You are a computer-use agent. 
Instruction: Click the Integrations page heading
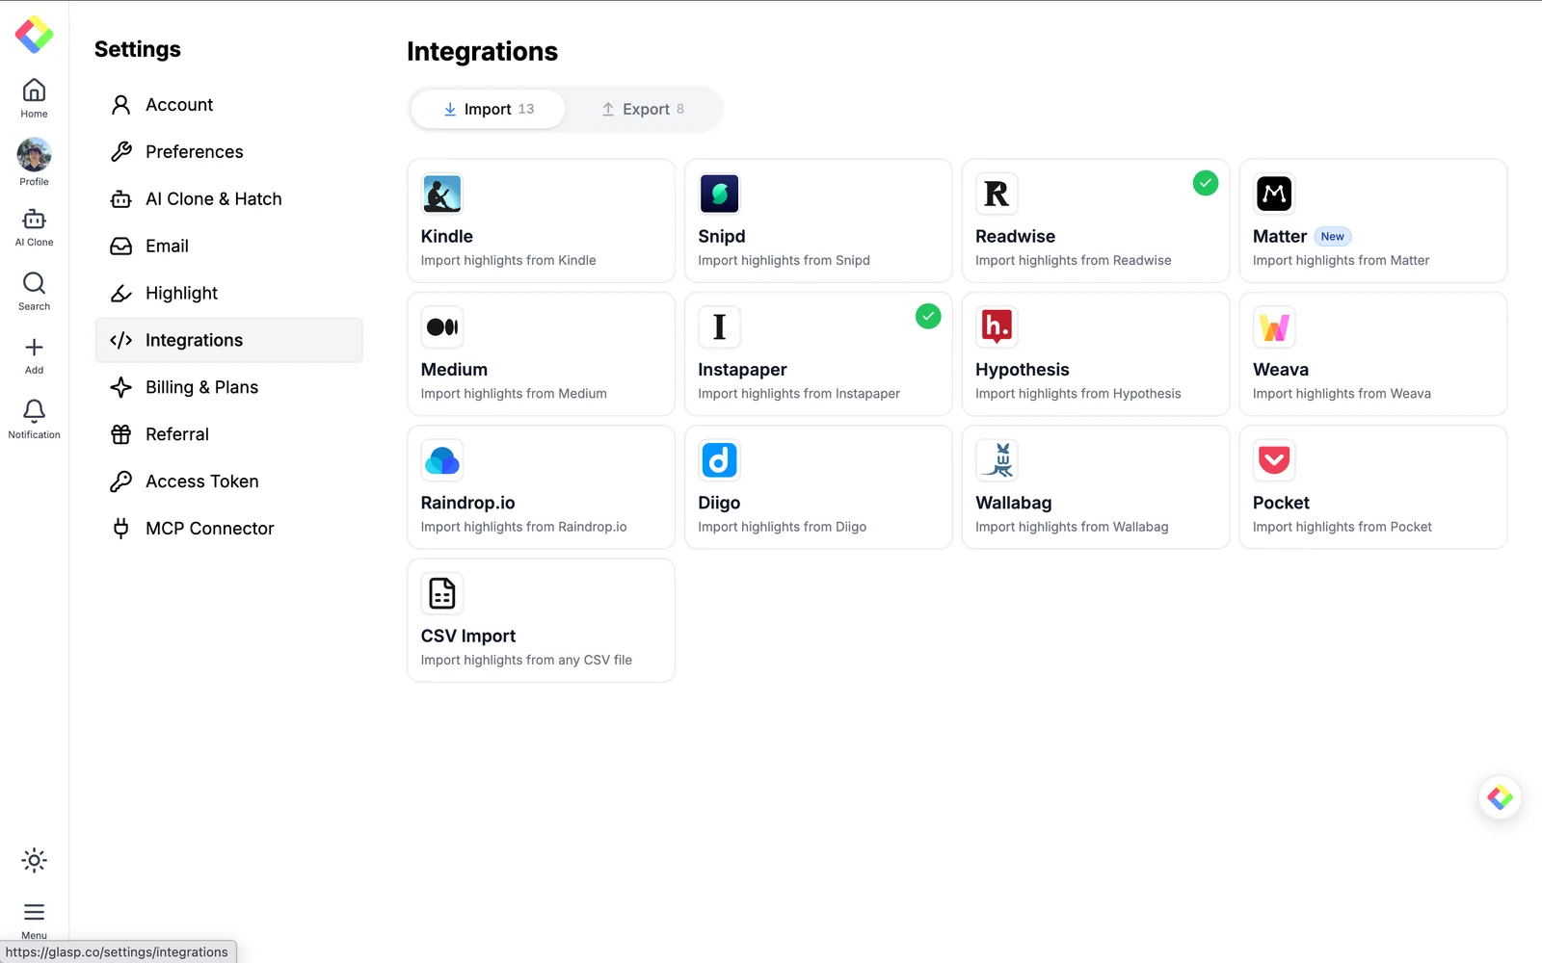[x=482, y=52]
